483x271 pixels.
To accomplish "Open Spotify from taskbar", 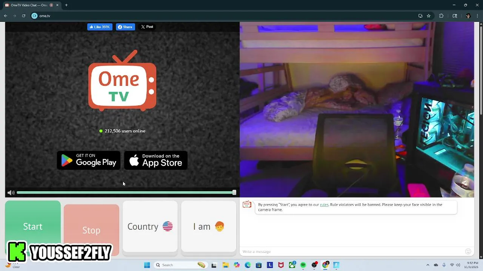I will click(x=303, y=265).
